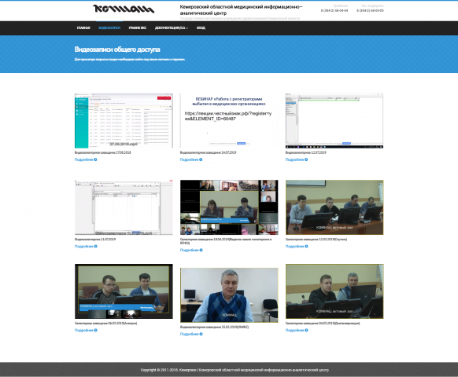Click the footer copyright text
This screenshot has height=377, width=458.
click(x=235, y=370)
